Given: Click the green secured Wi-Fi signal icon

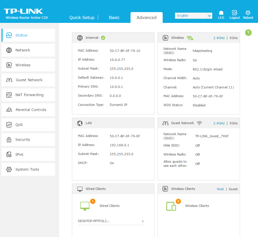Looking at the screenshot, I should 190,38.
